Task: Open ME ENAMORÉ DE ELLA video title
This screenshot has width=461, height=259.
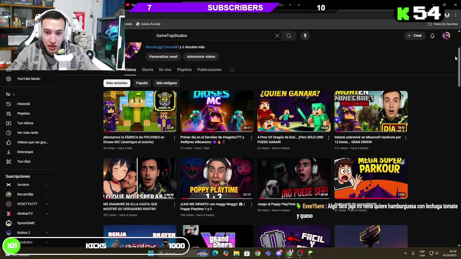Action: pos(130,206)
